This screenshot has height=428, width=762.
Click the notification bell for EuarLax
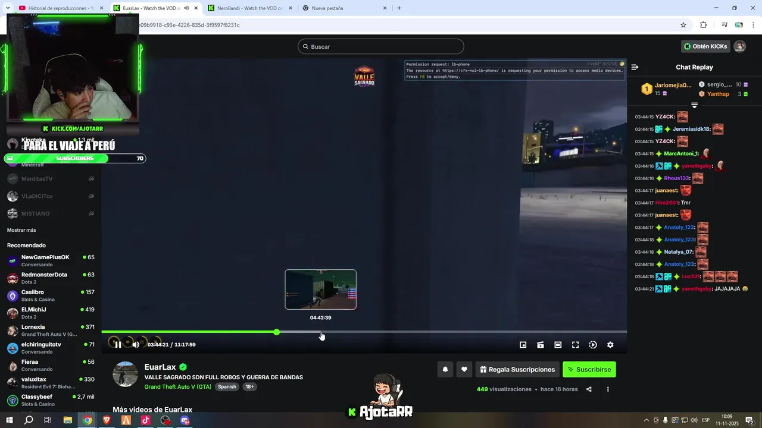(445, 370)
